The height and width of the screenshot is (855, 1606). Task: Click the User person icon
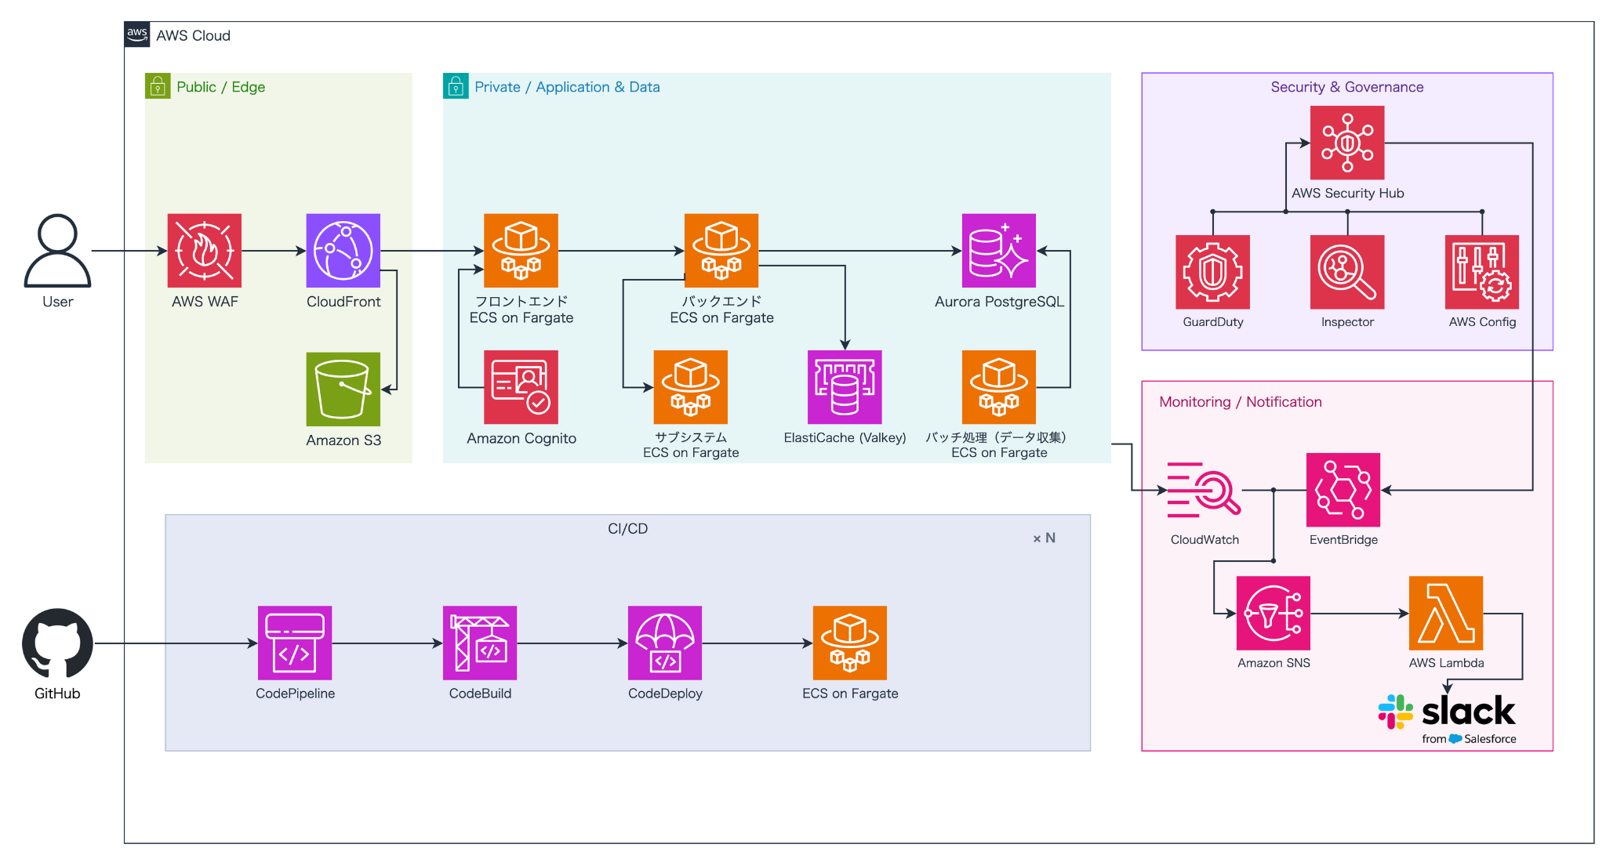57,250
